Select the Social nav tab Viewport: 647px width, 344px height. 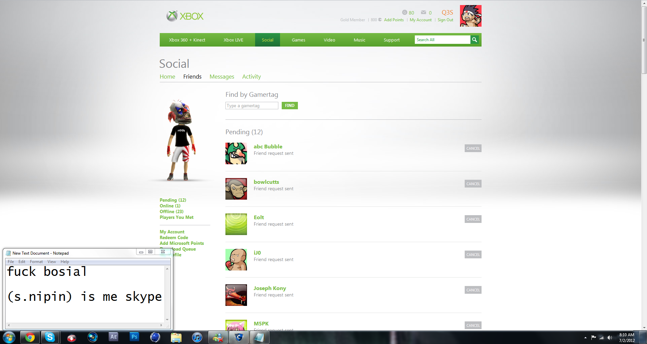268,40
